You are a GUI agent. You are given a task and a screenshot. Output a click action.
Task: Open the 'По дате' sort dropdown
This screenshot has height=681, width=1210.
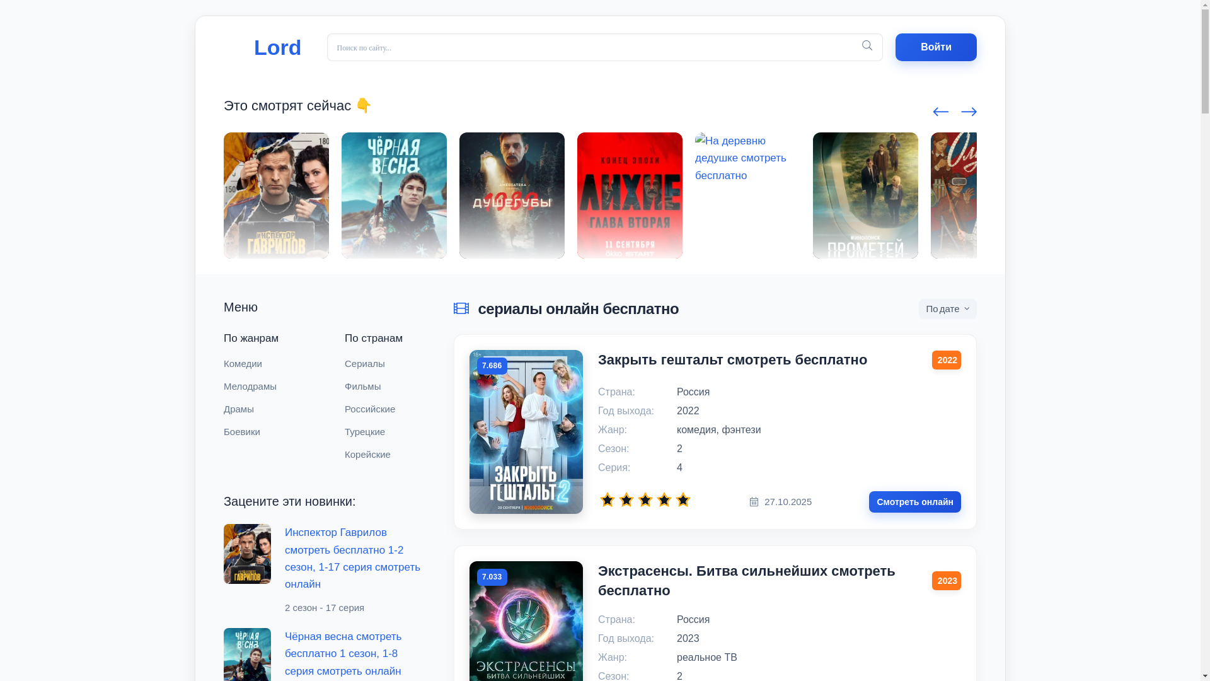(x=947, y=309)
